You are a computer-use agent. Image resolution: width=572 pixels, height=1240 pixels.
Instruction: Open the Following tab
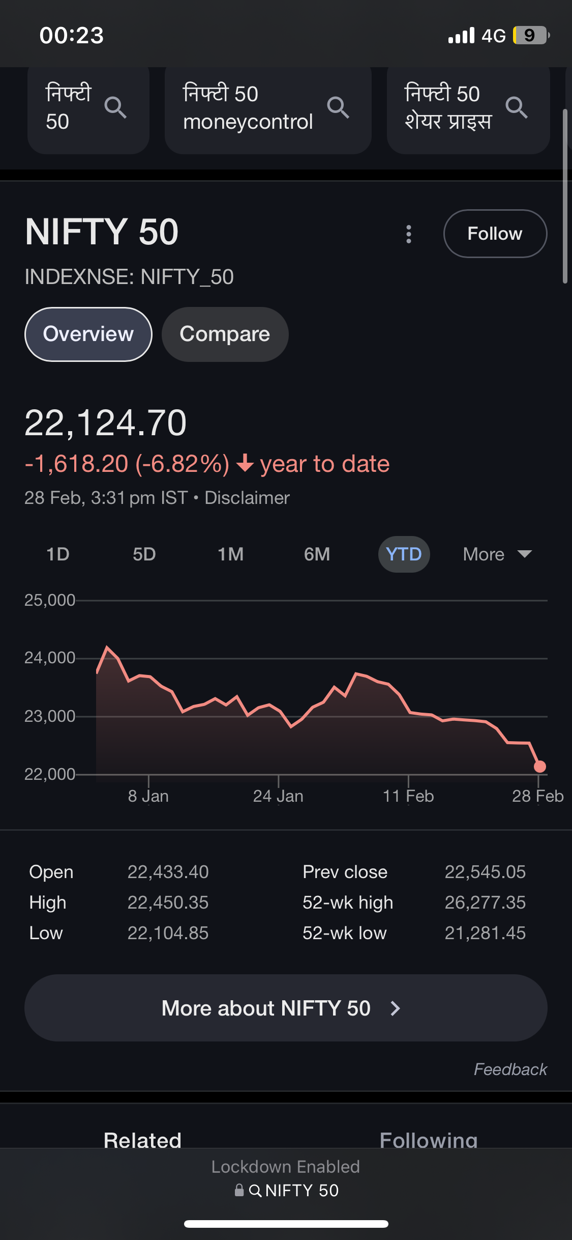tap(428, 1139)
